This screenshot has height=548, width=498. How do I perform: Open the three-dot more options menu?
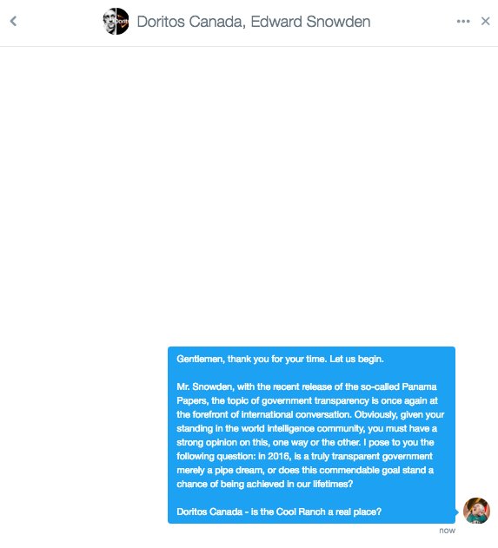[463, 22]
